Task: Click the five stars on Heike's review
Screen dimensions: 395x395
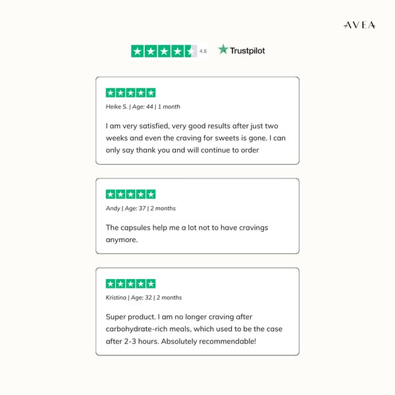Action: coord(130,93)
